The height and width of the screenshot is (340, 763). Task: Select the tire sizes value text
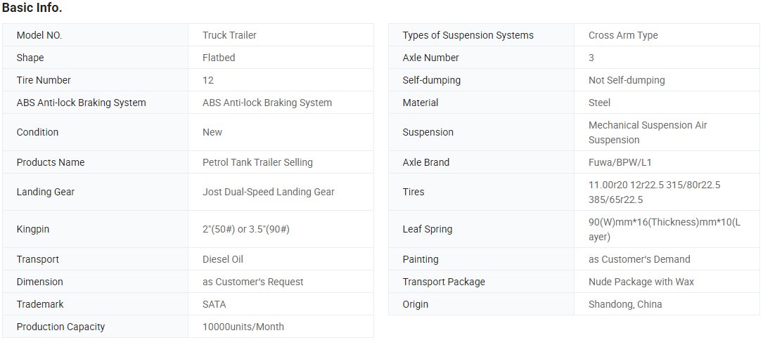tap(654, 192)
